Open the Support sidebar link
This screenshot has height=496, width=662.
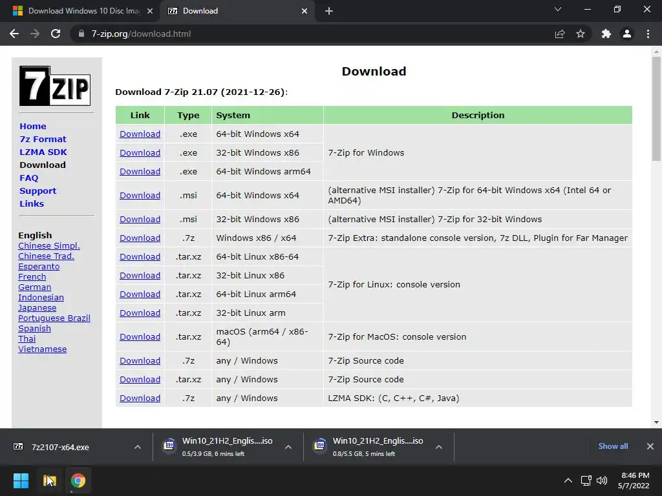37,191
